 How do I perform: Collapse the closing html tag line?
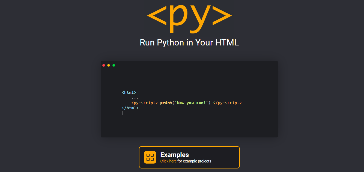pyautogui.click(x=130, y=108)
